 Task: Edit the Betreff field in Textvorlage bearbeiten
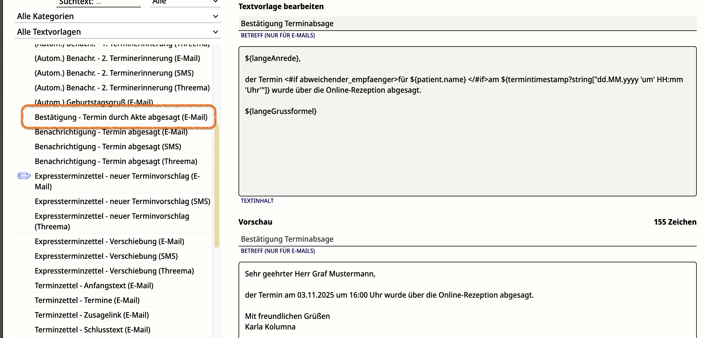(x=467, y=24)
